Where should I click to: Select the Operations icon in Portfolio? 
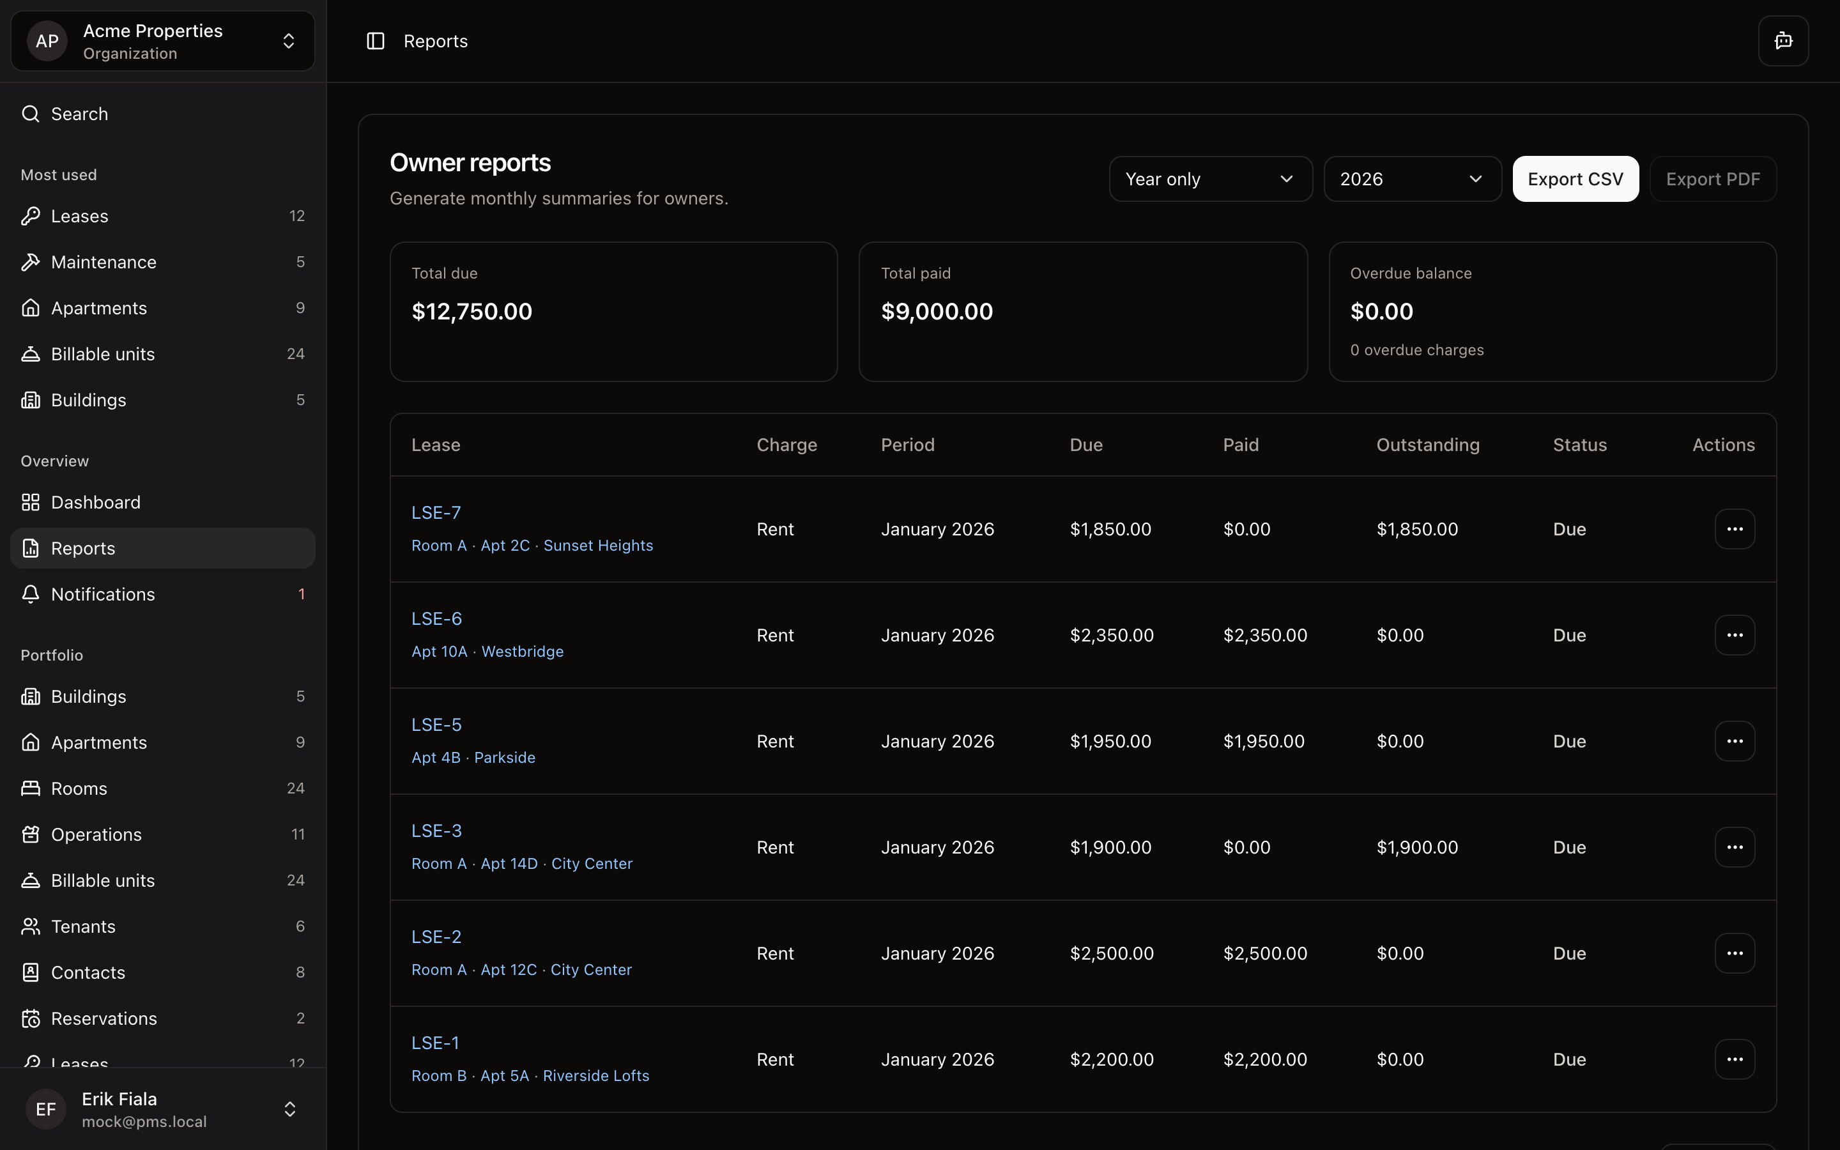31,834
